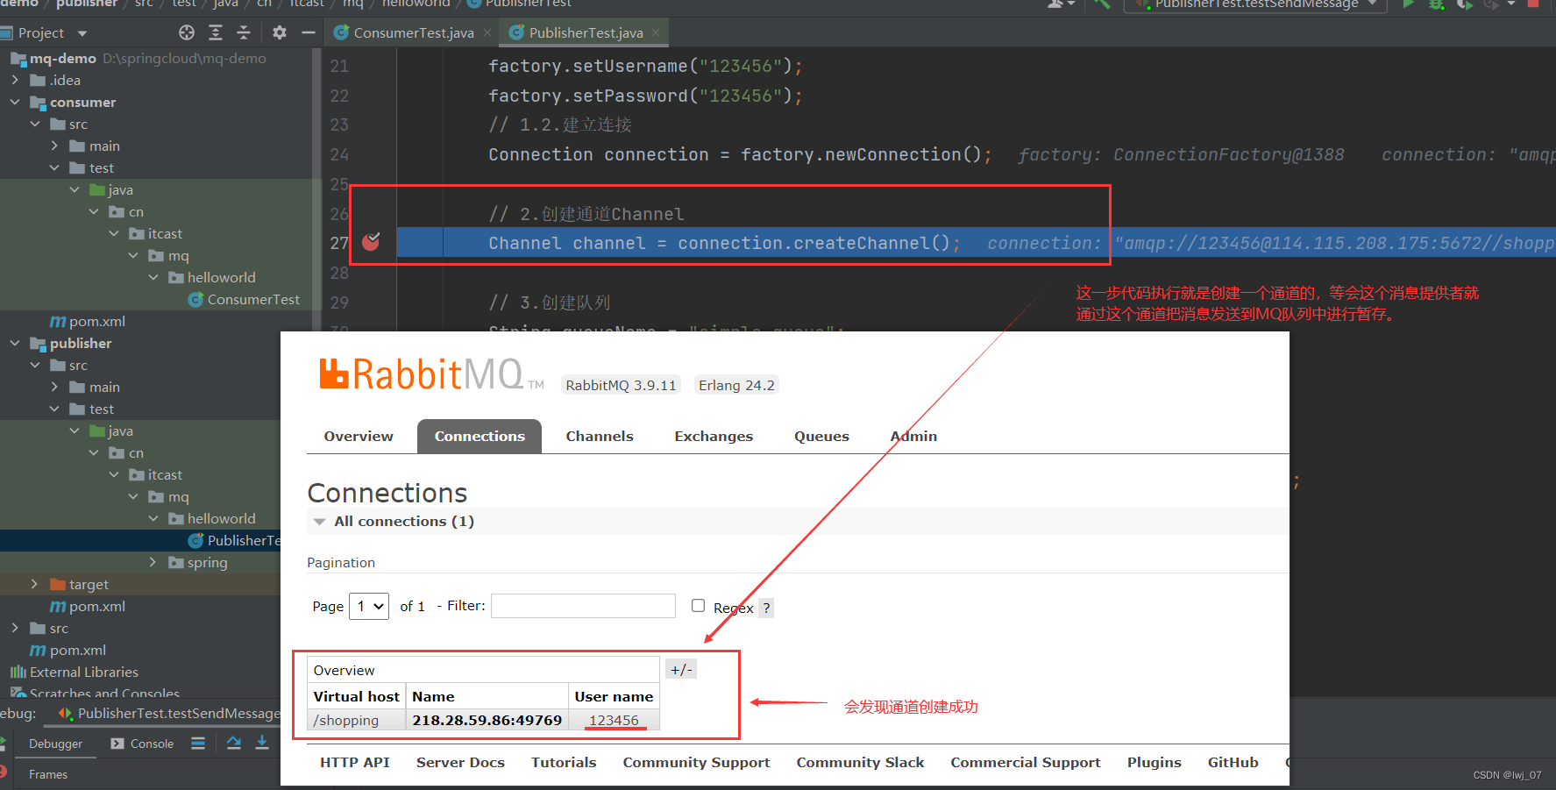Run tests with coverage

tap(1464, 5)
